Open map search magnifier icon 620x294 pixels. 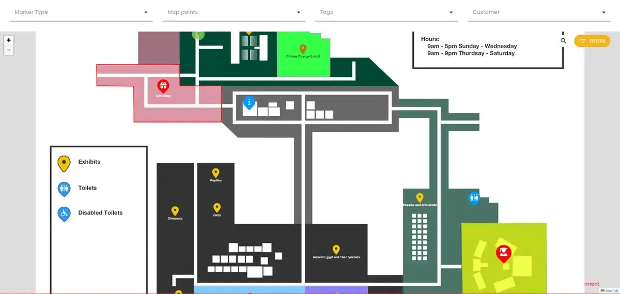click(564, 41)
